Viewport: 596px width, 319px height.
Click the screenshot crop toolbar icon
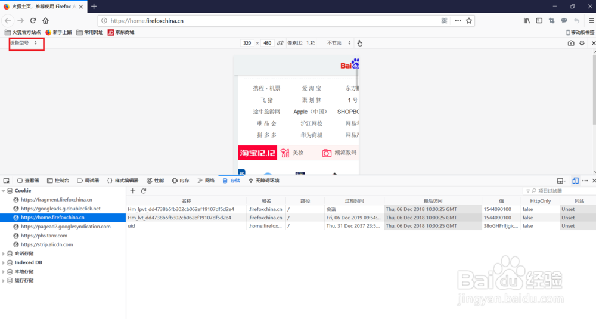coord(551,20)
